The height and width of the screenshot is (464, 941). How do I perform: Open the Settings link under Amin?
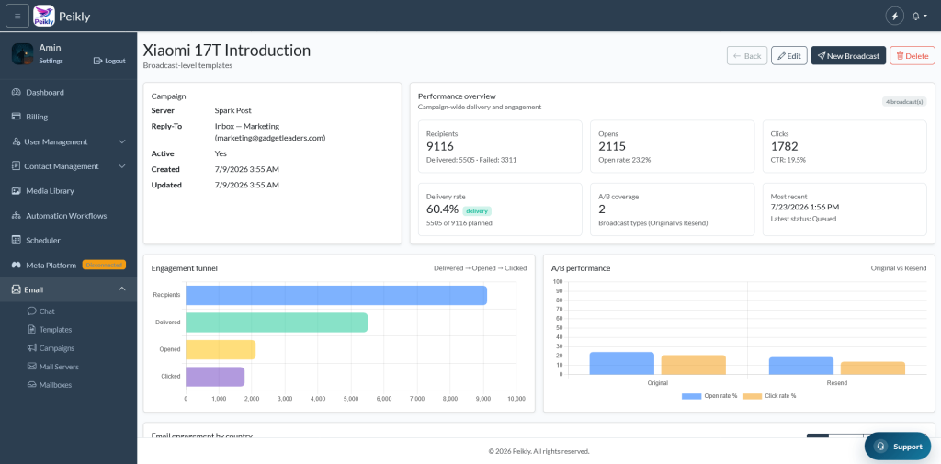(51, 61)
